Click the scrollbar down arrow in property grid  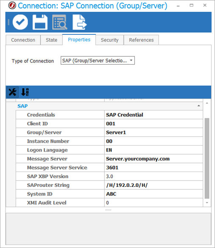pyautogui.click(x=207, y=203)
